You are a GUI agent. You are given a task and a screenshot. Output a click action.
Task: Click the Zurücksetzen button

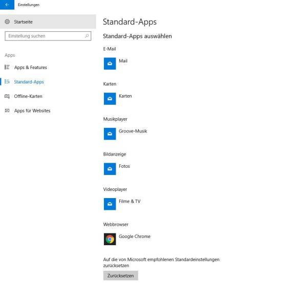[x=121, y=276]
